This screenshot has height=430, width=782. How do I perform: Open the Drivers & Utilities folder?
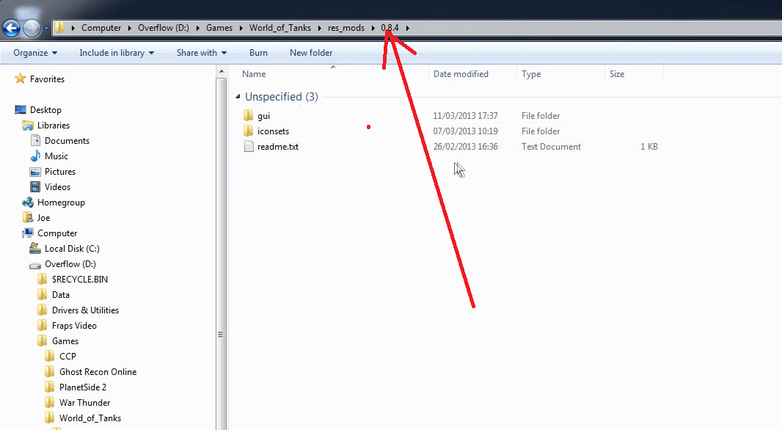[x=85, y=310]
